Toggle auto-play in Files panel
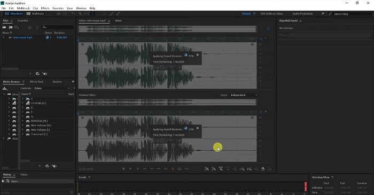This screenshot has height=195, width=374. coord(44,74)
